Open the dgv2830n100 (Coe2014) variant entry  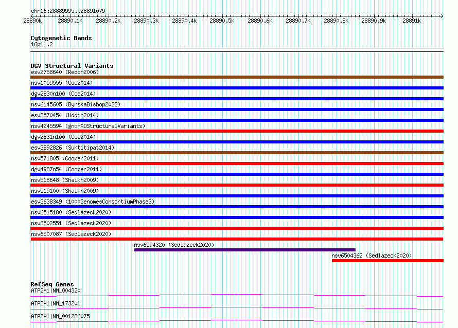pyautogui.click(x=63, y=94)
